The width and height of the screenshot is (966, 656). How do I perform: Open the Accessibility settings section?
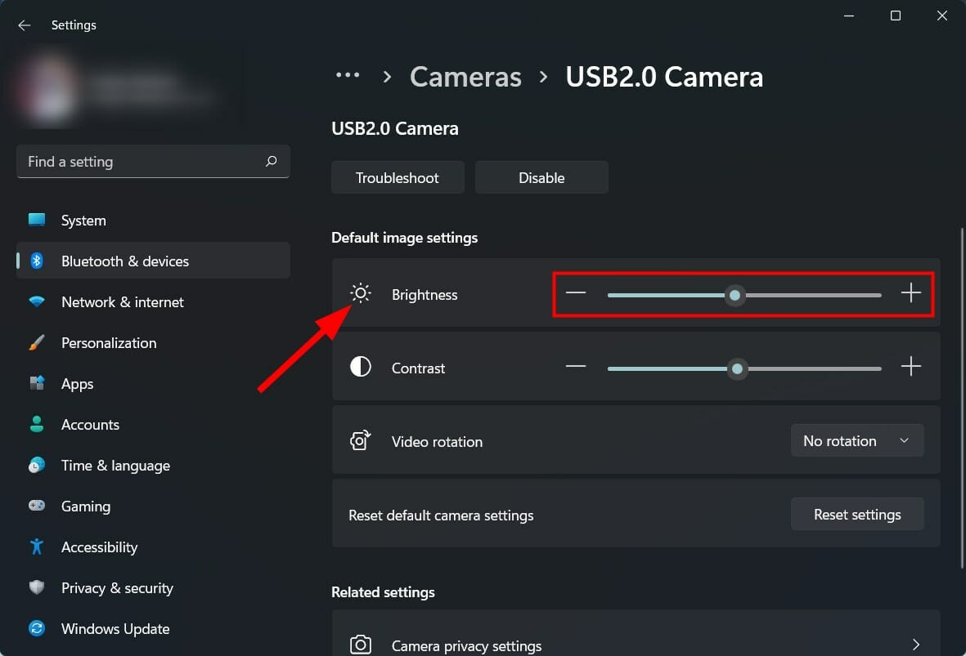99,547
